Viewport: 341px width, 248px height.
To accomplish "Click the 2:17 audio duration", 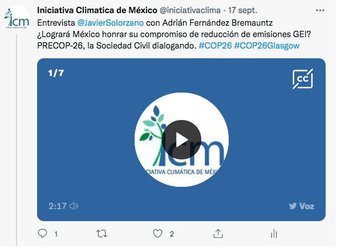I will 58,206.
